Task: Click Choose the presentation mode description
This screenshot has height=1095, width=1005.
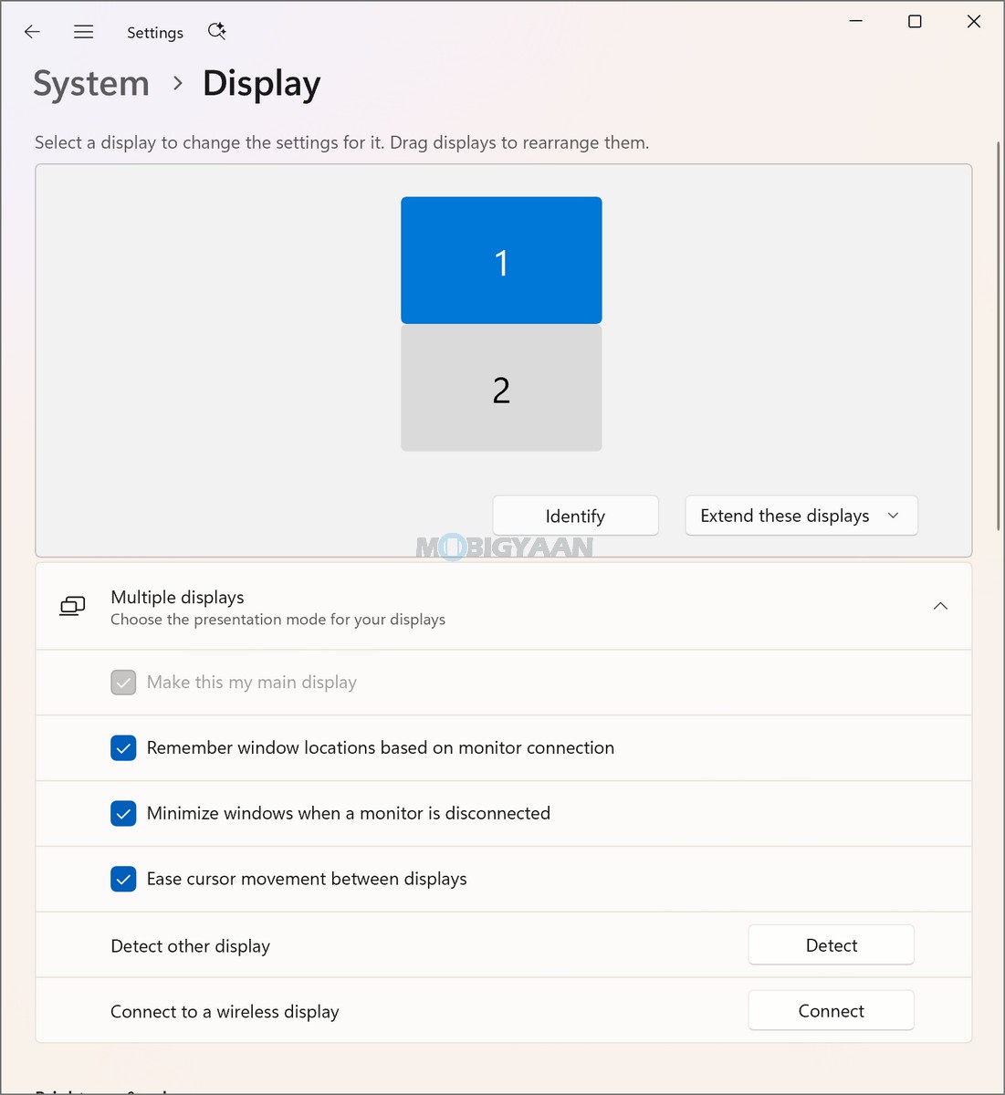Action: click(277, 620)
